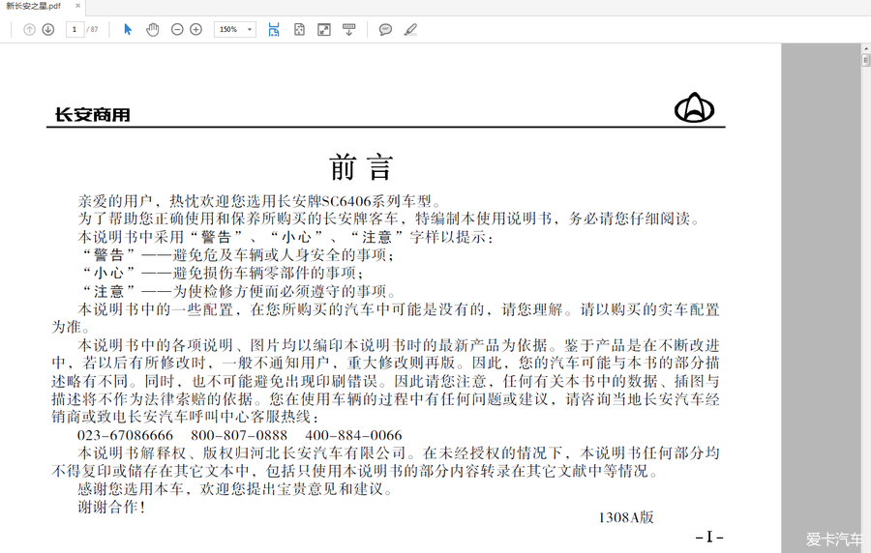Switch to full screen mode
Image resolution: width=871 pixels, height=553 pixels.
click(x=324, y=29)
